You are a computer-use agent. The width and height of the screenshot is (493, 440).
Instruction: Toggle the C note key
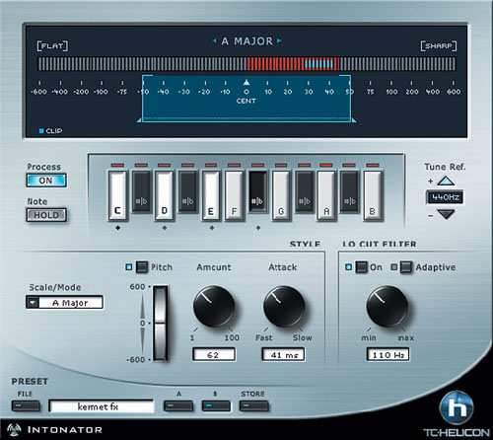click(x=117, y=195)
